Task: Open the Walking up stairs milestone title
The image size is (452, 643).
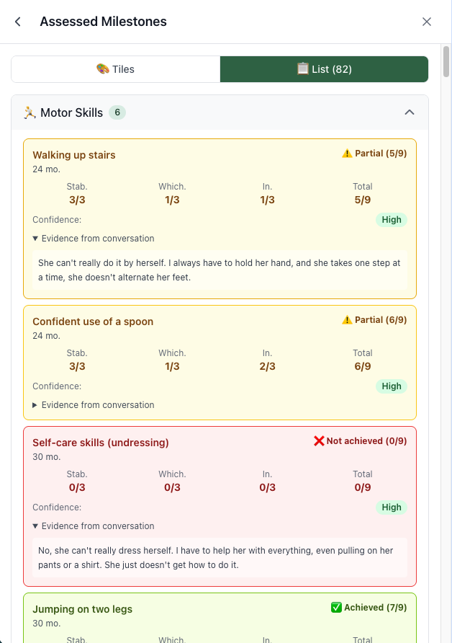Action: pyautogui.click(x=74, y=155)
